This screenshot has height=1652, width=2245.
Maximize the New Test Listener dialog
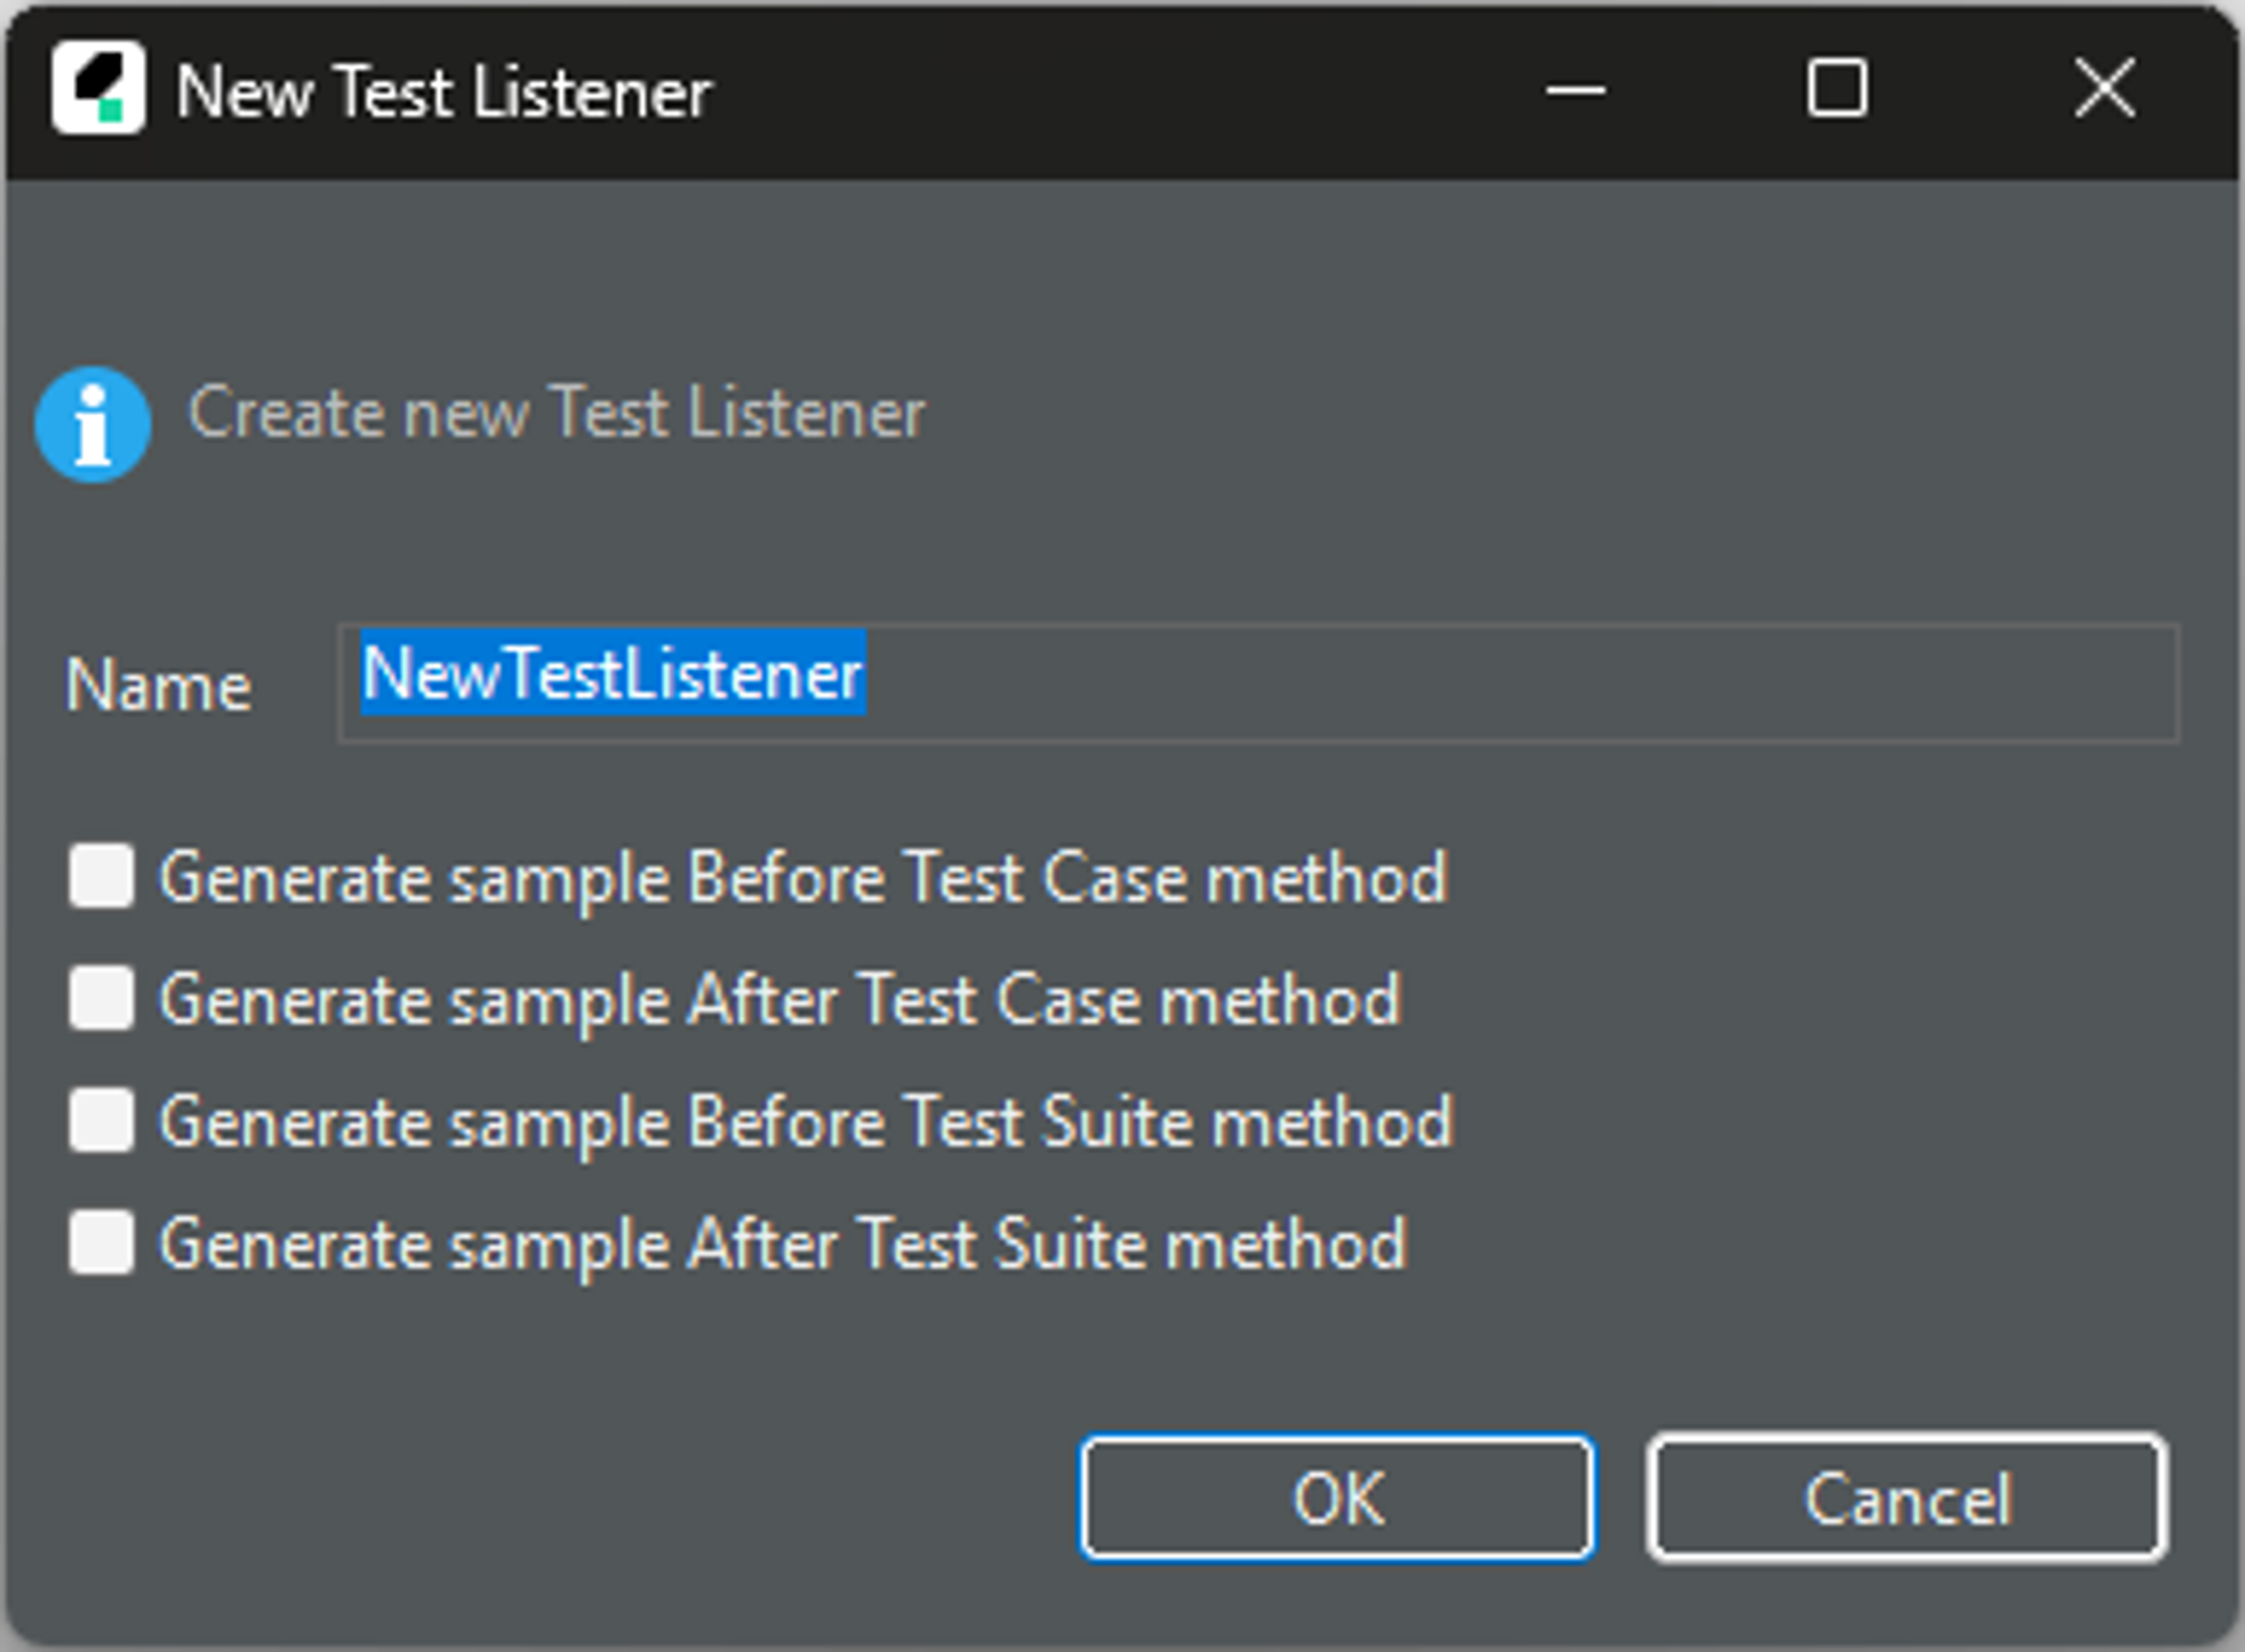tap(1837, 88)
